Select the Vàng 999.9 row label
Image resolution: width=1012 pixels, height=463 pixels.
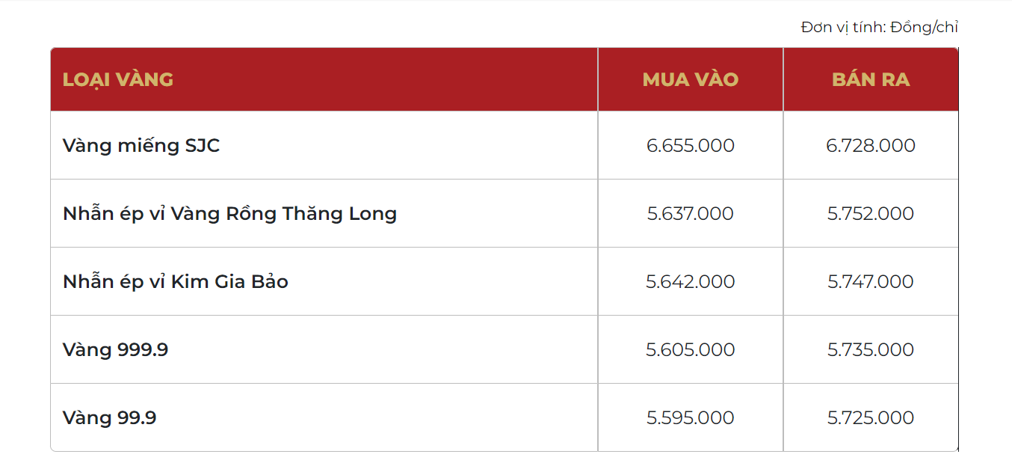116,350
